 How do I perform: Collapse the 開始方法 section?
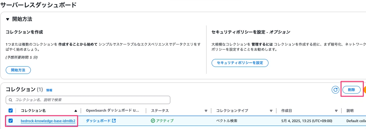click(8, 19)
